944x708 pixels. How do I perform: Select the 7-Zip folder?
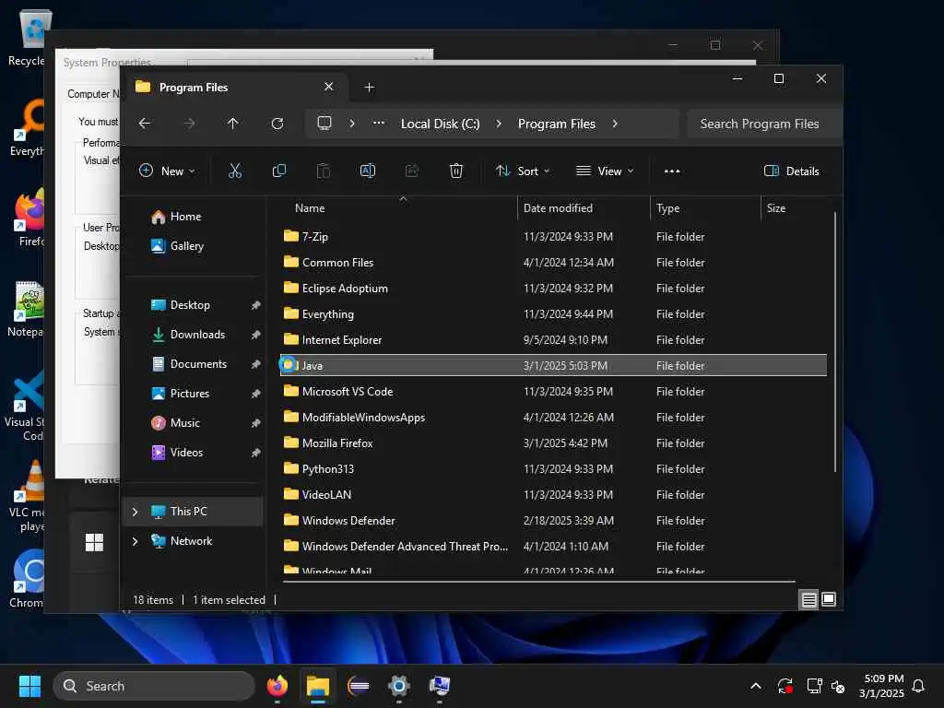pos(553,236)
